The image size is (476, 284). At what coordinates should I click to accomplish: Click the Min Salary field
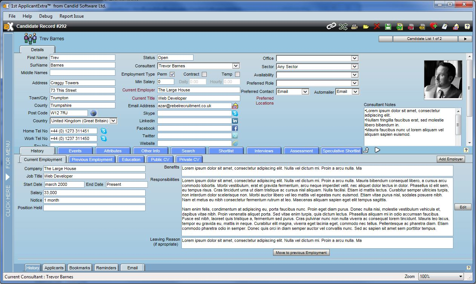(x=166, y=82)
